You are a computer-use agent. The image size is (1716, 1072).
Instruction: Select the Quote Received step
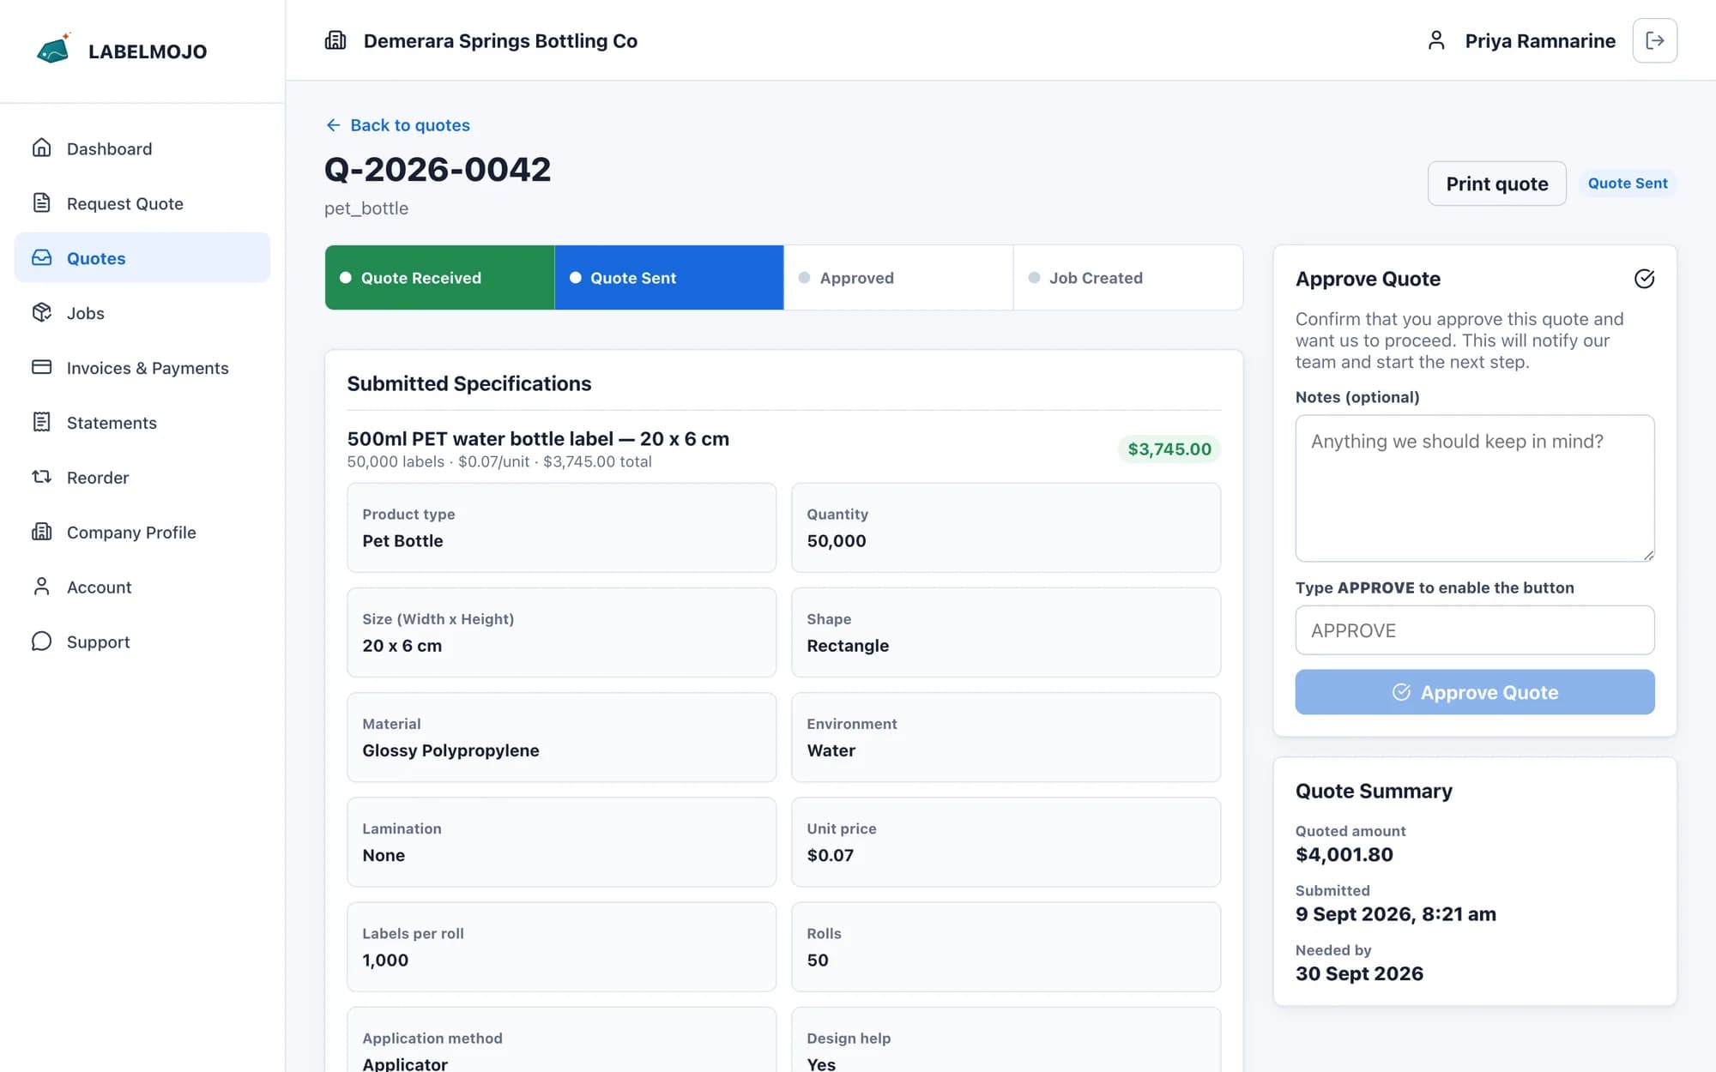tap(439, 278)
